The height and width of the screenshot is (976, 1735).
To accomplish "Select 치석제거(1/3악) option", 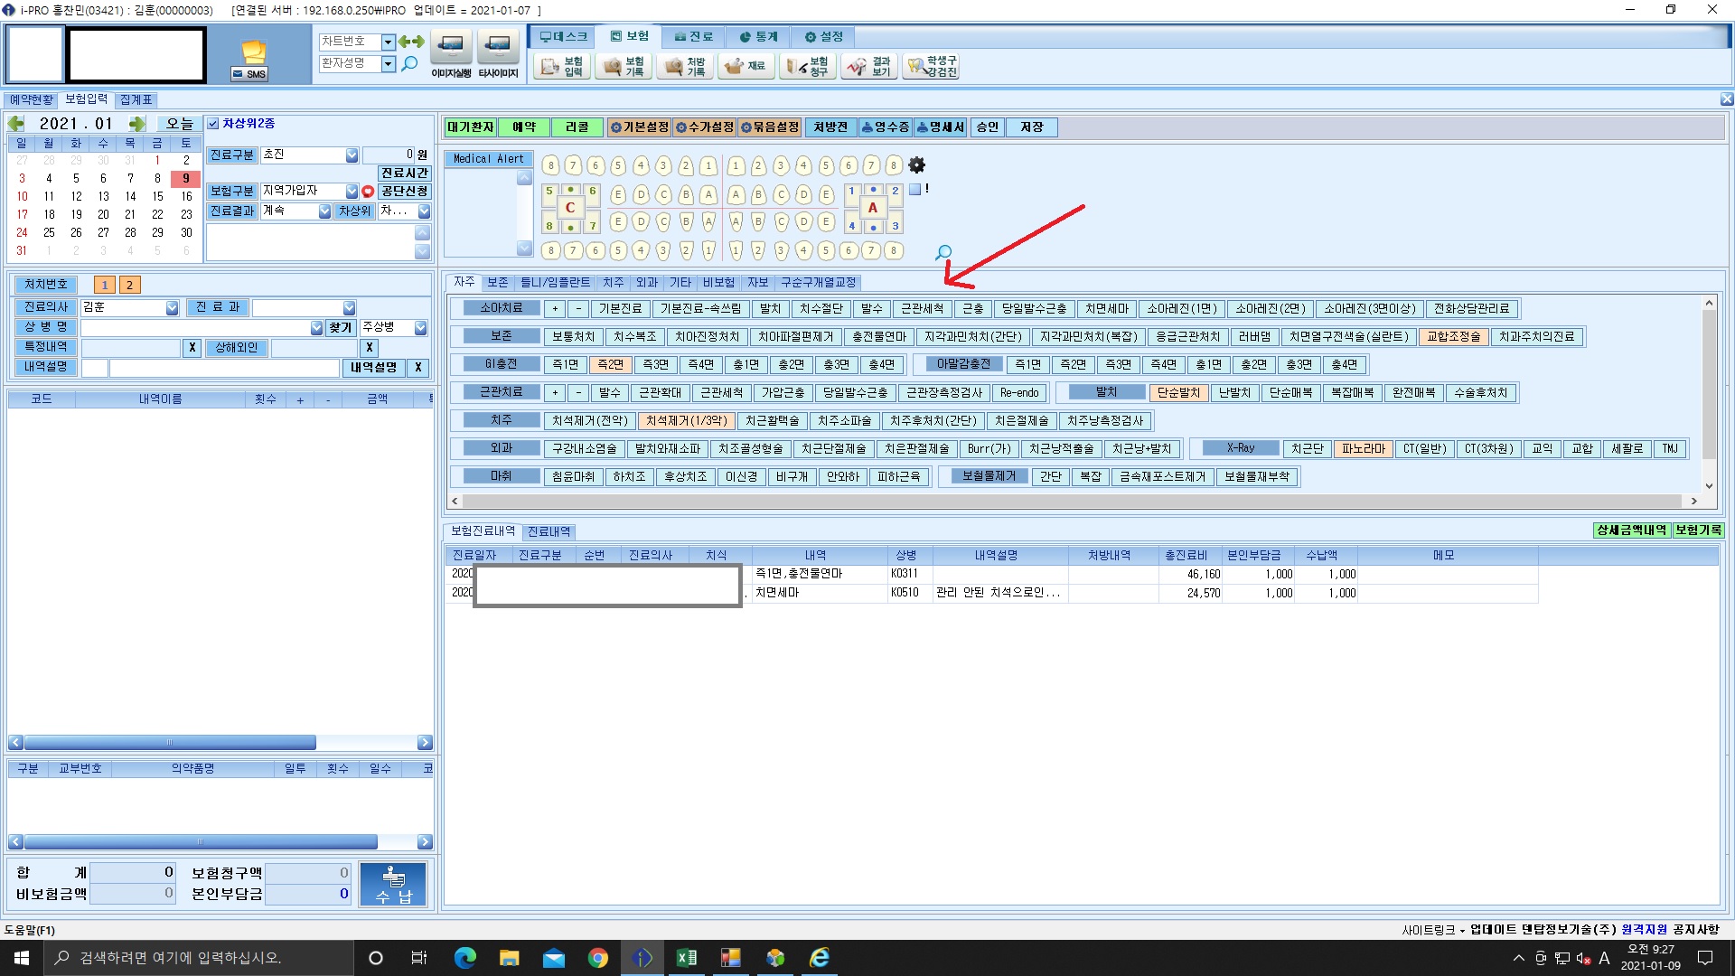I will [x=686, y=420].
